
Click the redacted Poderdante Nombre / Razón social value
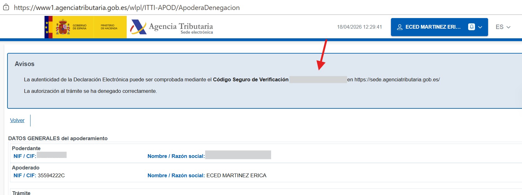click(x=238, y=155)
